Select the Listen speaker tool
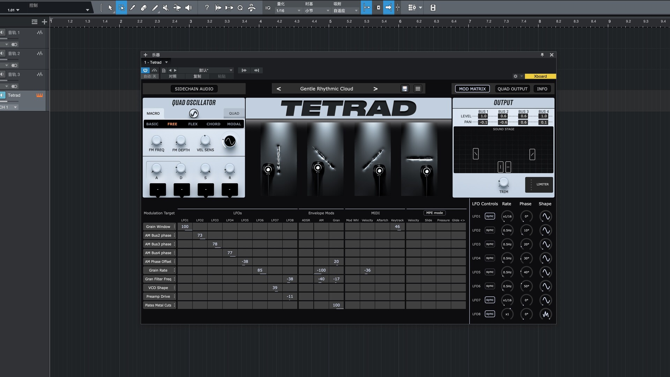Viewport: 670px width, 377px height. pyautogui.click(x=188, y=8)
